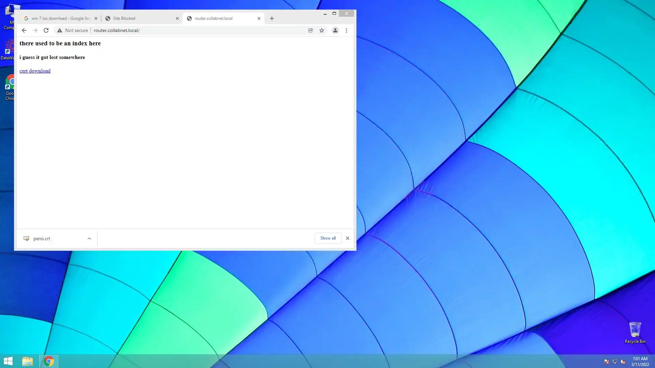This screenshot has width=655, height=368.
Task: Click the Not secure warning icon
Action: point(60,30)
